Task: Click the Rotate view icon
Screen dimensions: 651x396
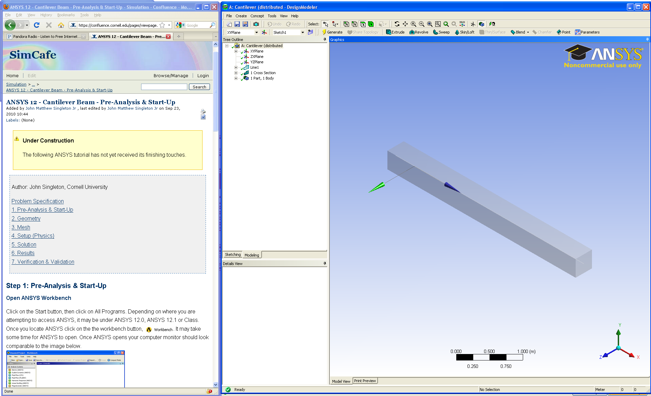Action: point(397,24)
